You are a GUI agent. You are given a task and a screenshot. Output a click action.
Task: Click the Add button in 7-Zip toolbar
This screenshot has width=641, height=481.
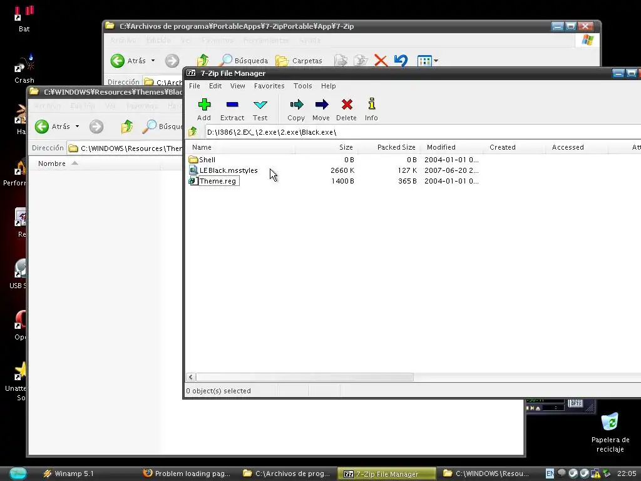coord(204,109)
